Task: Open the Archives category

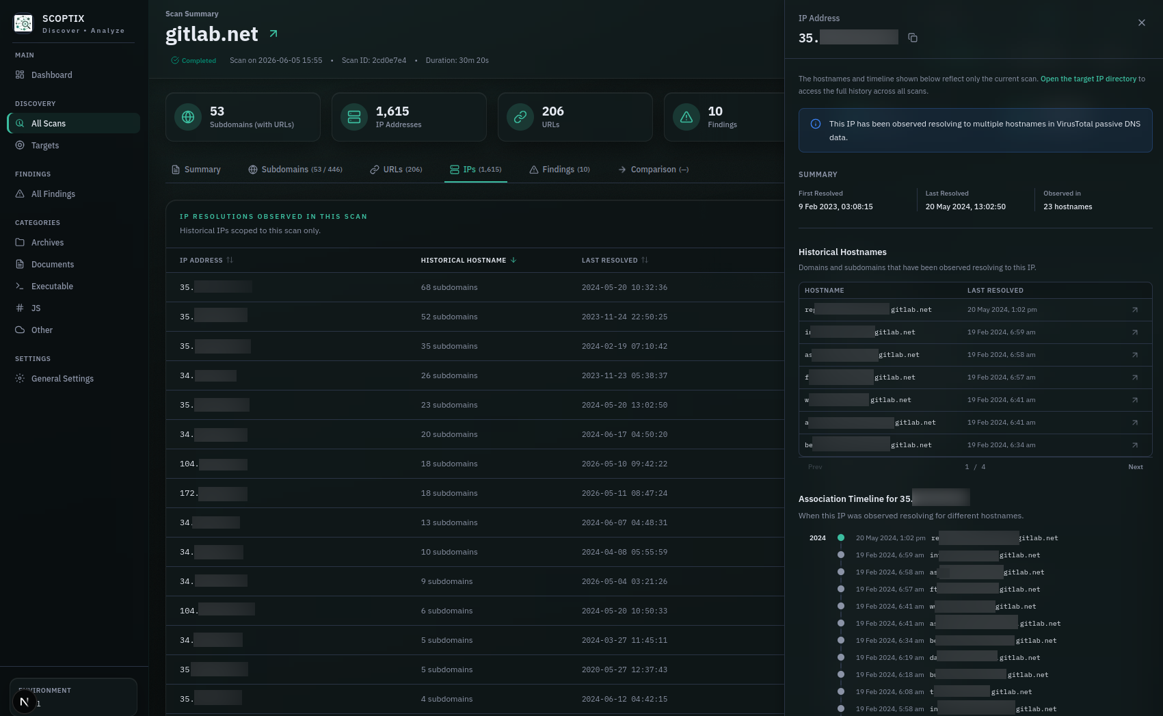Action: coord(74,243)
